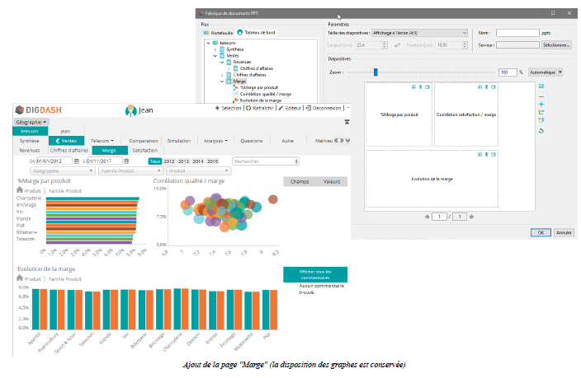Open the Synthèse dashboard tab
Viewport: 581px width, 378px height.
pos(29,141)
